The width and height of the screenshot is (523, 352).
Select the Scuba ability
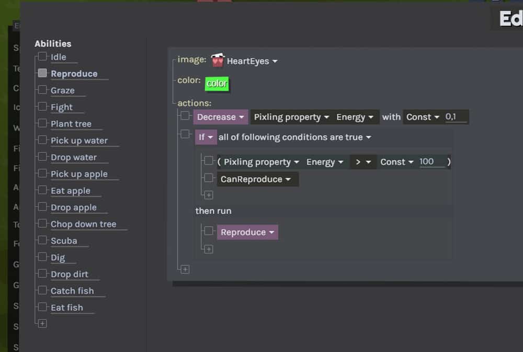pyautogui.click(x=64, y=241)
